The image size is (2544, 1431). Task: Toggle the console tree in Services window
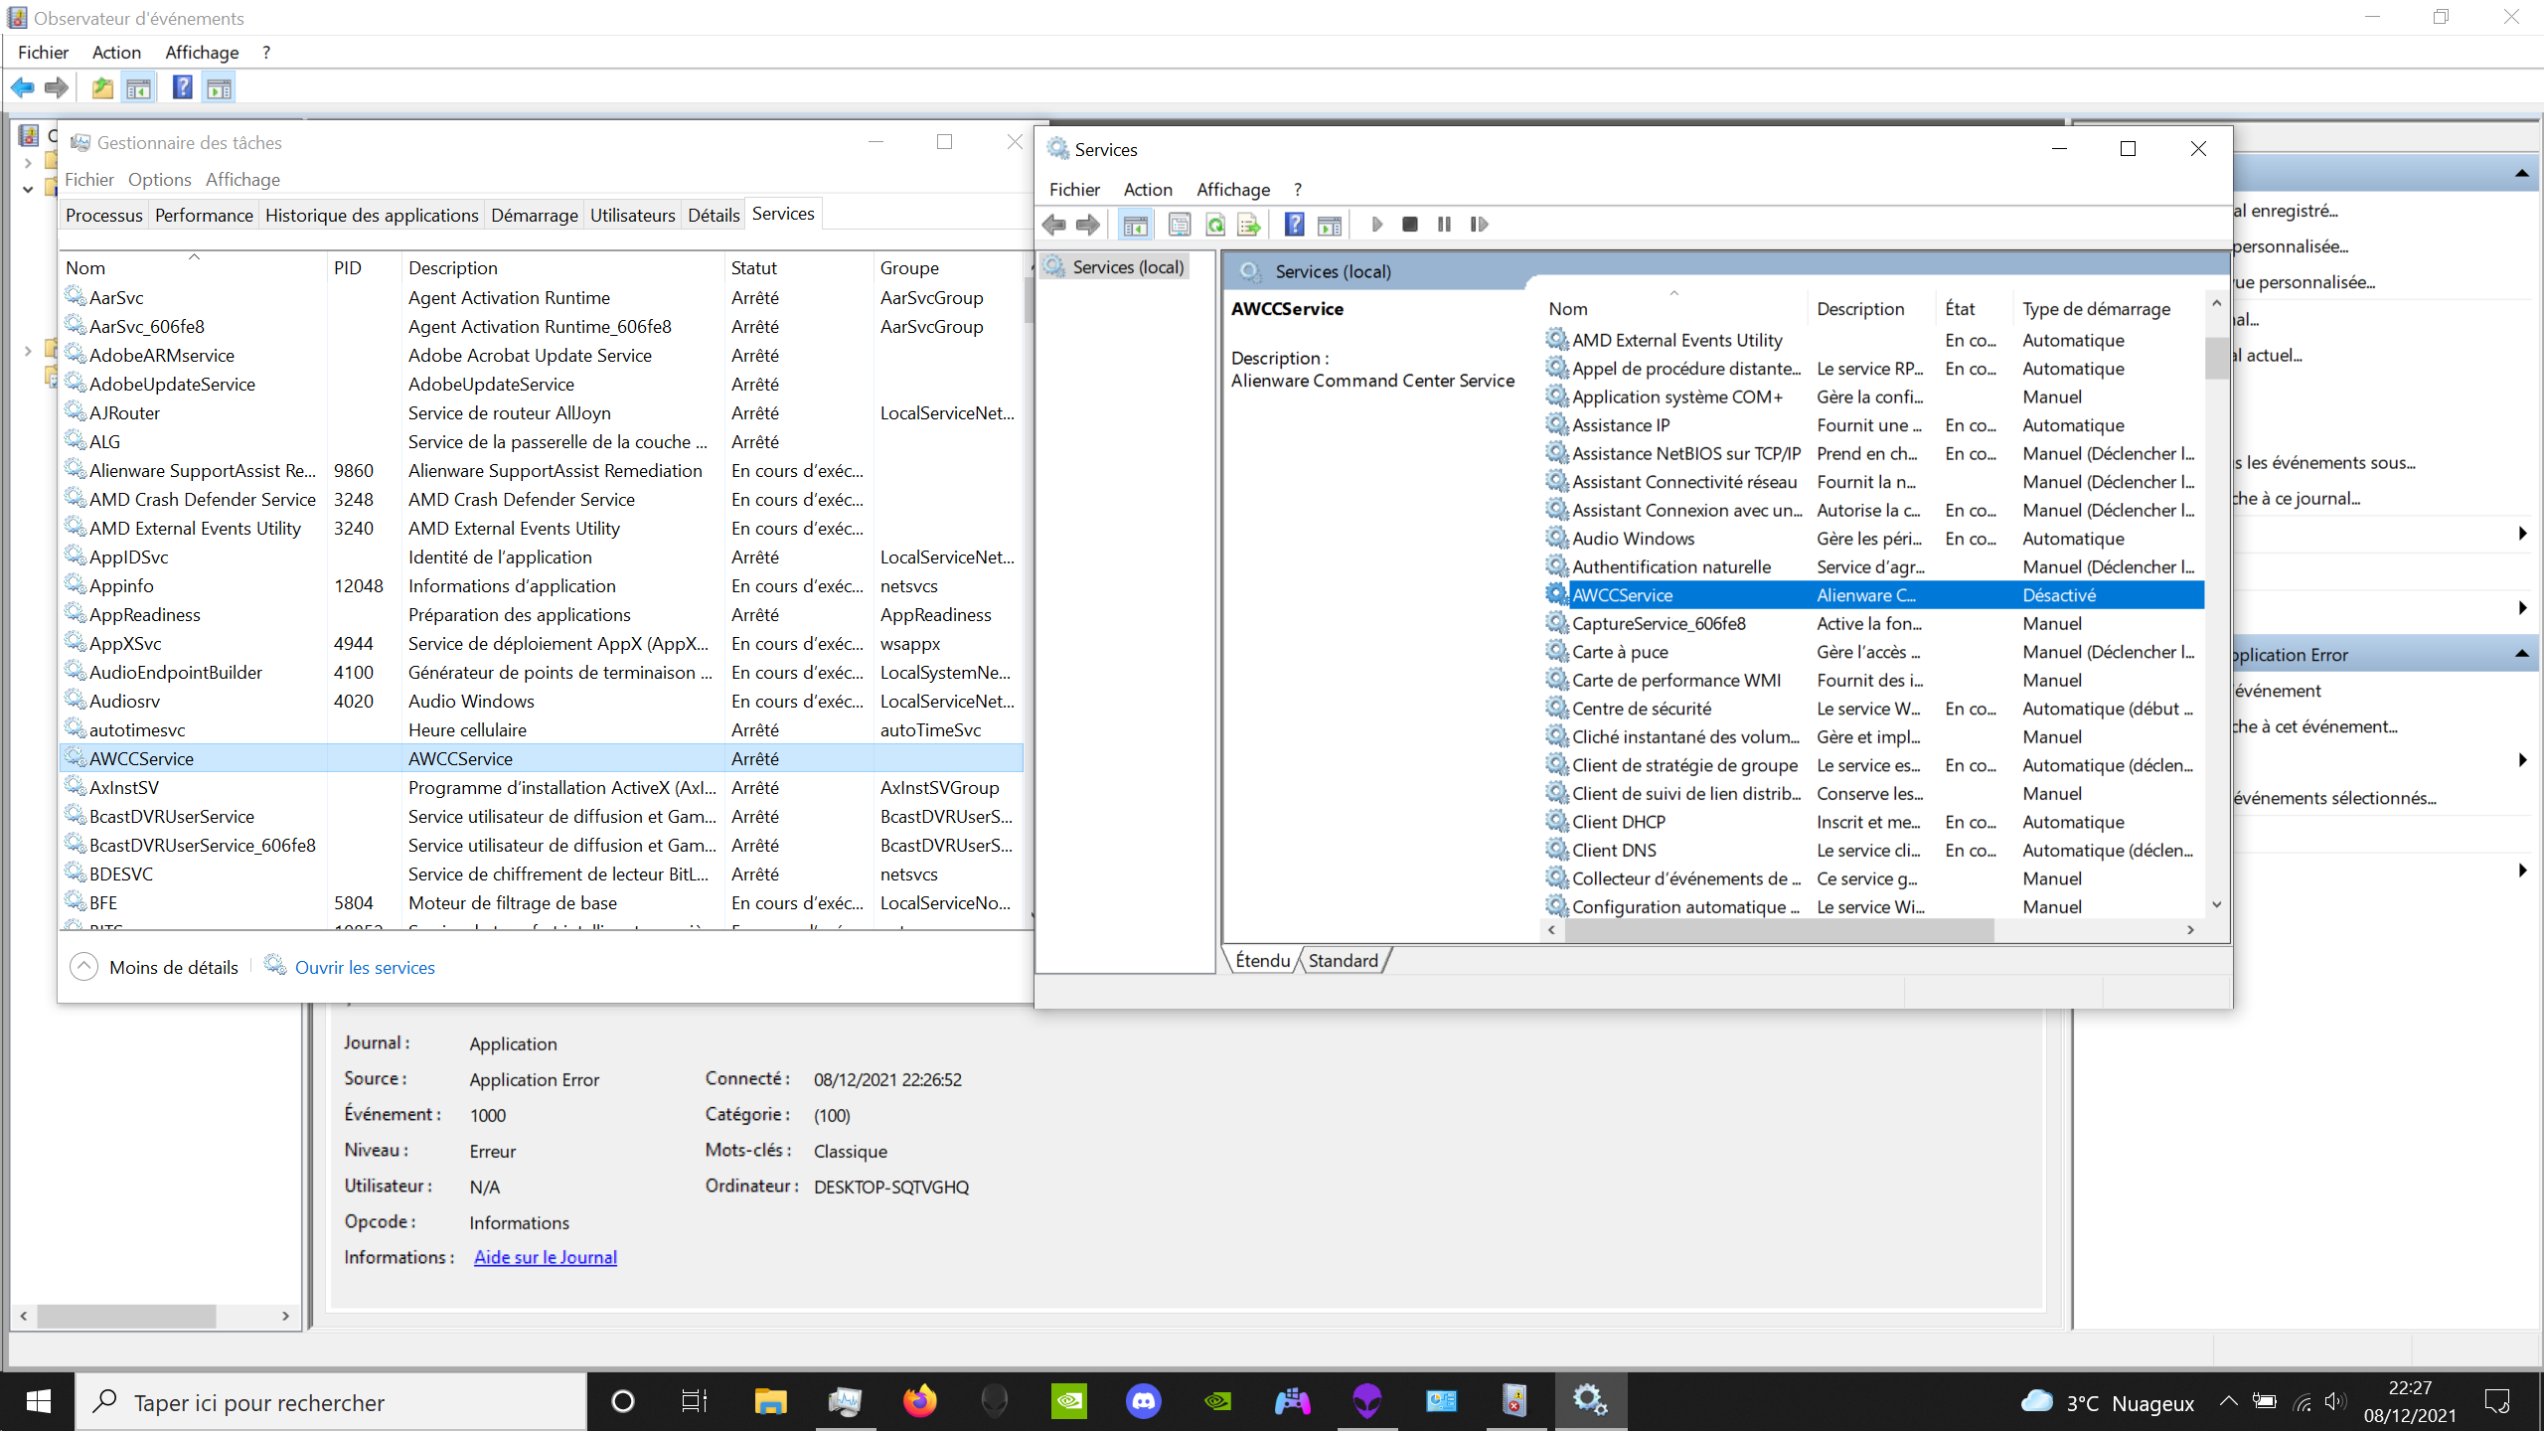click(1136, 225)
